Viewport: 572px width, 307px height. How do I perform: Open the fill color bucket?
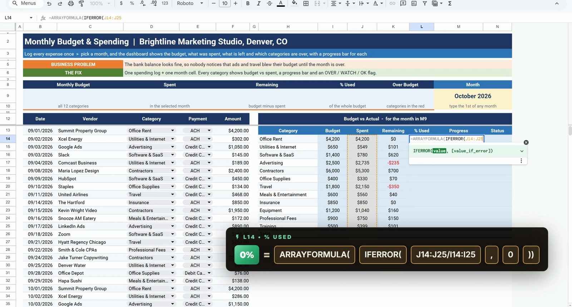pyautogui.click(x=294, y=3)
